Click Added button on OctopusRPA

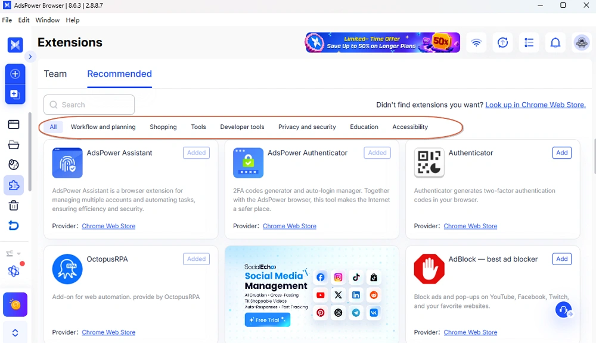pos(196,259)
